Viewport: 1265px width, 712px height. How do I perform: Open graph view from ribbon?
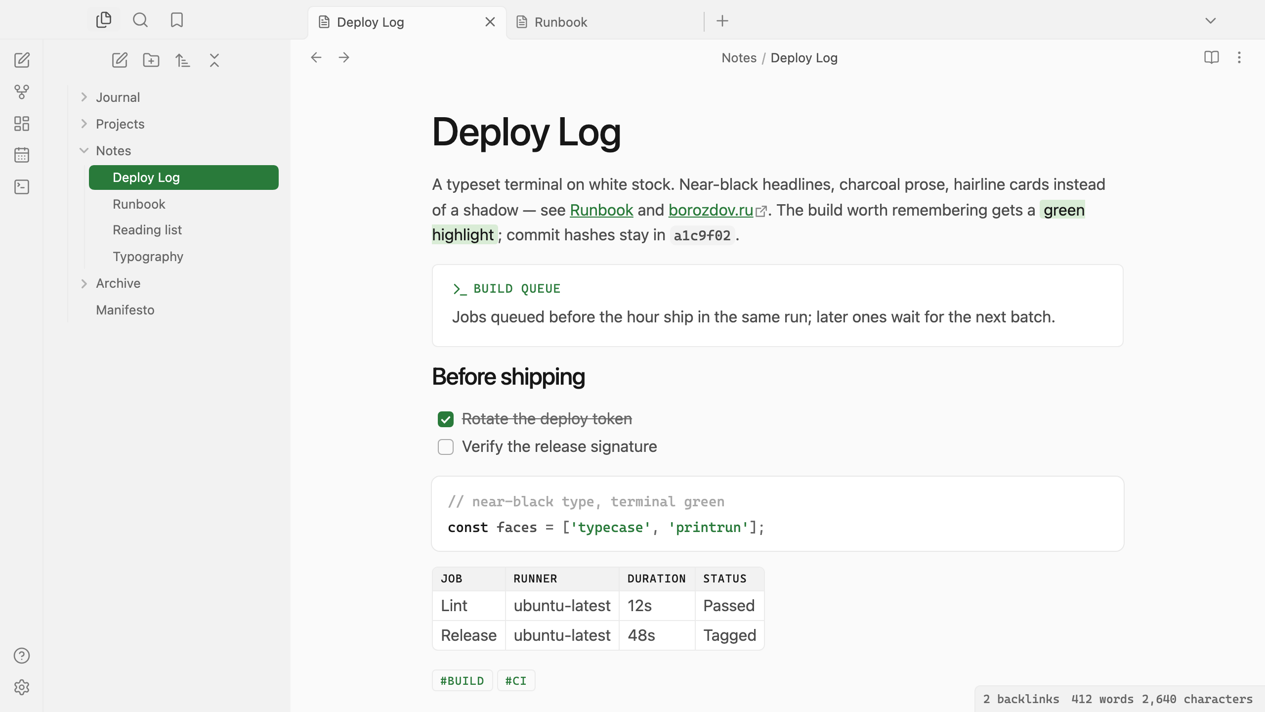pos(22,92)
